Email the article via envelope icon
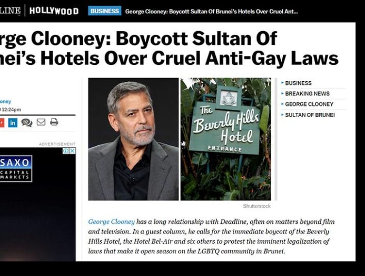The image size is (365, 276). coord(41,122)
